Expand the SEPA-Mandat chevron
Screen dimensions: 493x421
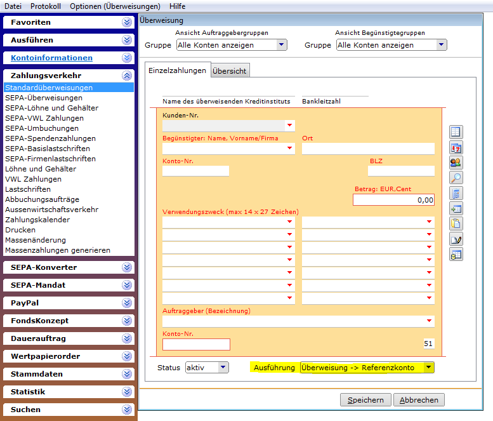tap(127, 285)
